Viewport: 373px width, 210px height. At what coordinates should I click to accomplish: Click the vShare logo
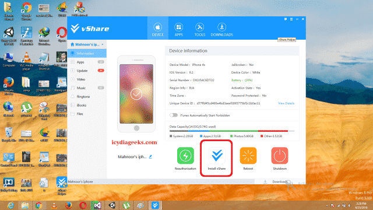pyautogui.click(x=90, y=29)
